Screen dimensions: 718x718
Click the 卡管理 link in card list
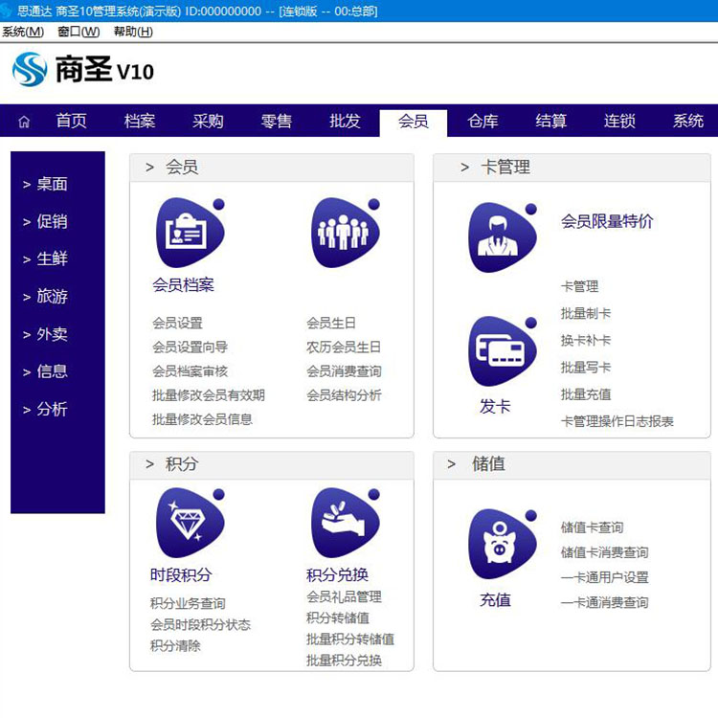580,286
